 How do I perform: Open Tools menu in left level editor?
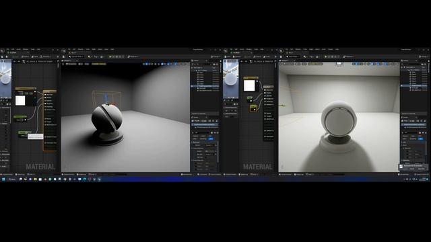click(88, 49)
